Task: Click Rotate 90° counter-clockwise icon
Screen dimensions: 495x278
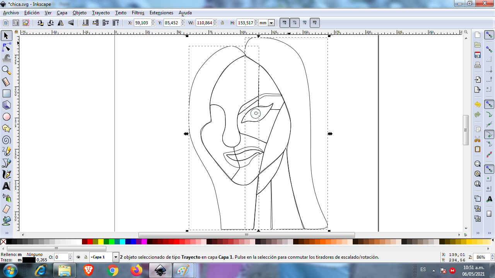Action: click(x=41, y=23)
